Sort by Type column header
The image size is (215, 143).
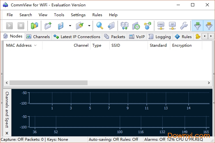(x=100, y=45)
